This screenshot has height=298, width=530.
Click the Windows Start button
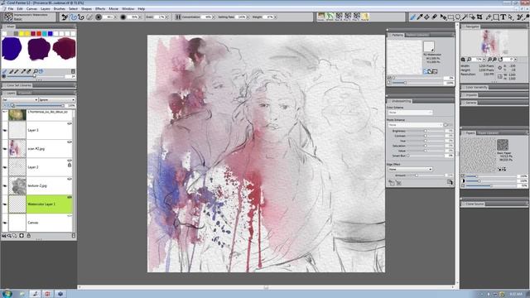[x=7, y=294]
